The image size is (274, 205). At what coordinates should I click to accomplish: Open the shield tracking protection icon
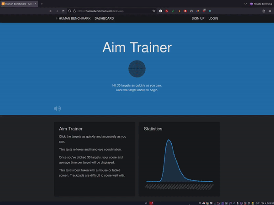[69, 11]
